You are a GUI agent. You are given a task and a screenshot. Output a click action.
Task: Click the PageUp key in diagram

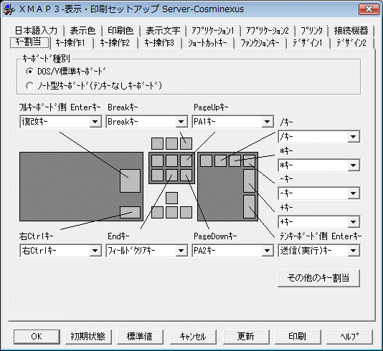point(186,161)
